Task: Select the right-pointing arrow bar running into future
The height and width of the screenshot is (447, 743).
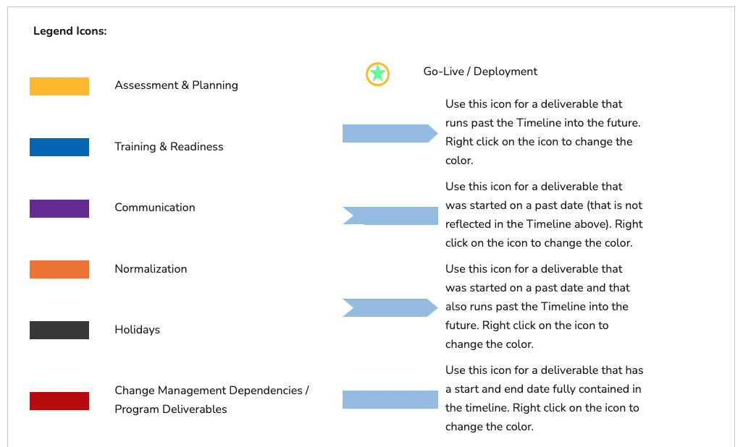Action: [x=390, y=134]
